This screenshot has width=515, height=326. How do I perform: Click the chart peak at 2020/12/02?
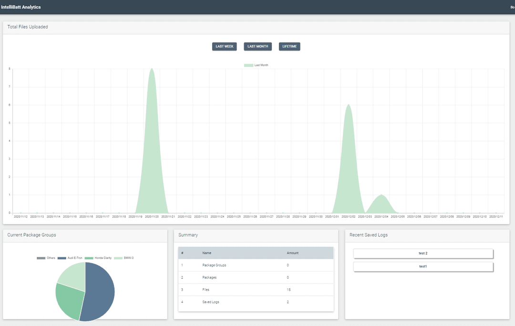349,105
